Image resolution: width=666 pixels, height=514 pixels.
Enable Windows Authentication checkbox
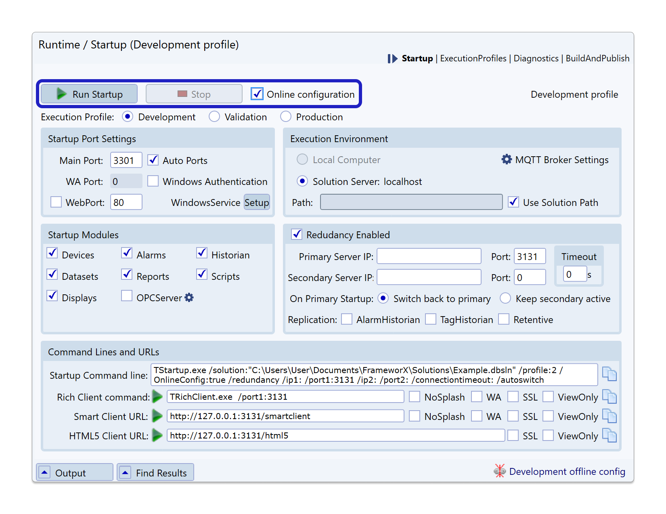(x=153, y=181)
